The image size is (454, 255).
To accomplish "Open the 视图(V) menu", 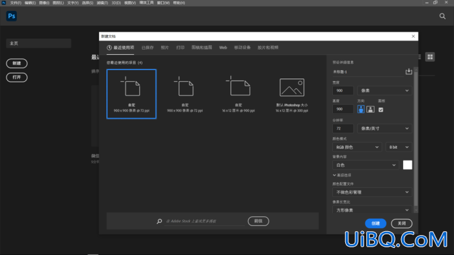I will point(130,3).
